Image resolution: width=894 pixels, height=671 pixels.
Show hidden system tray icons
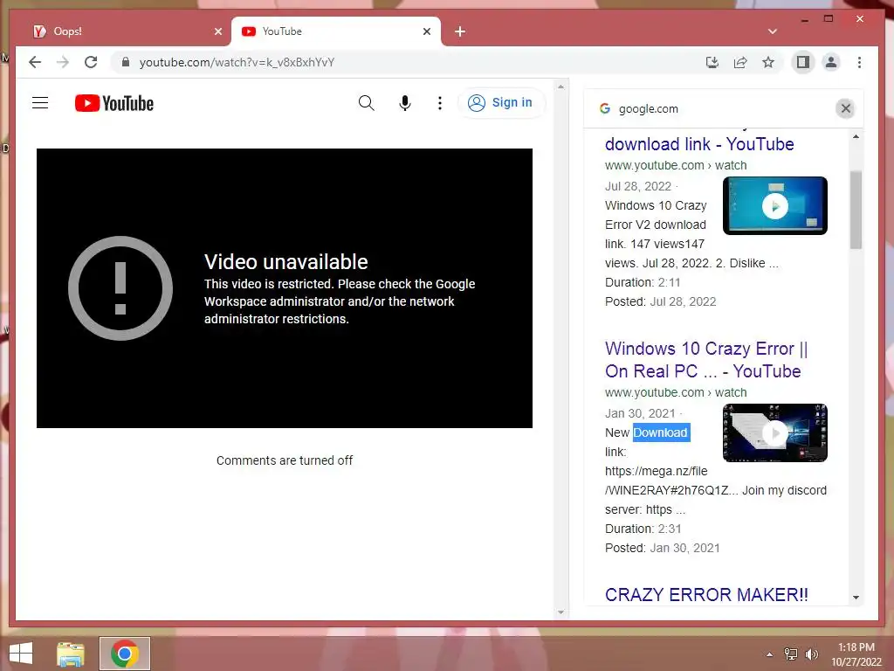pos(770,654)
